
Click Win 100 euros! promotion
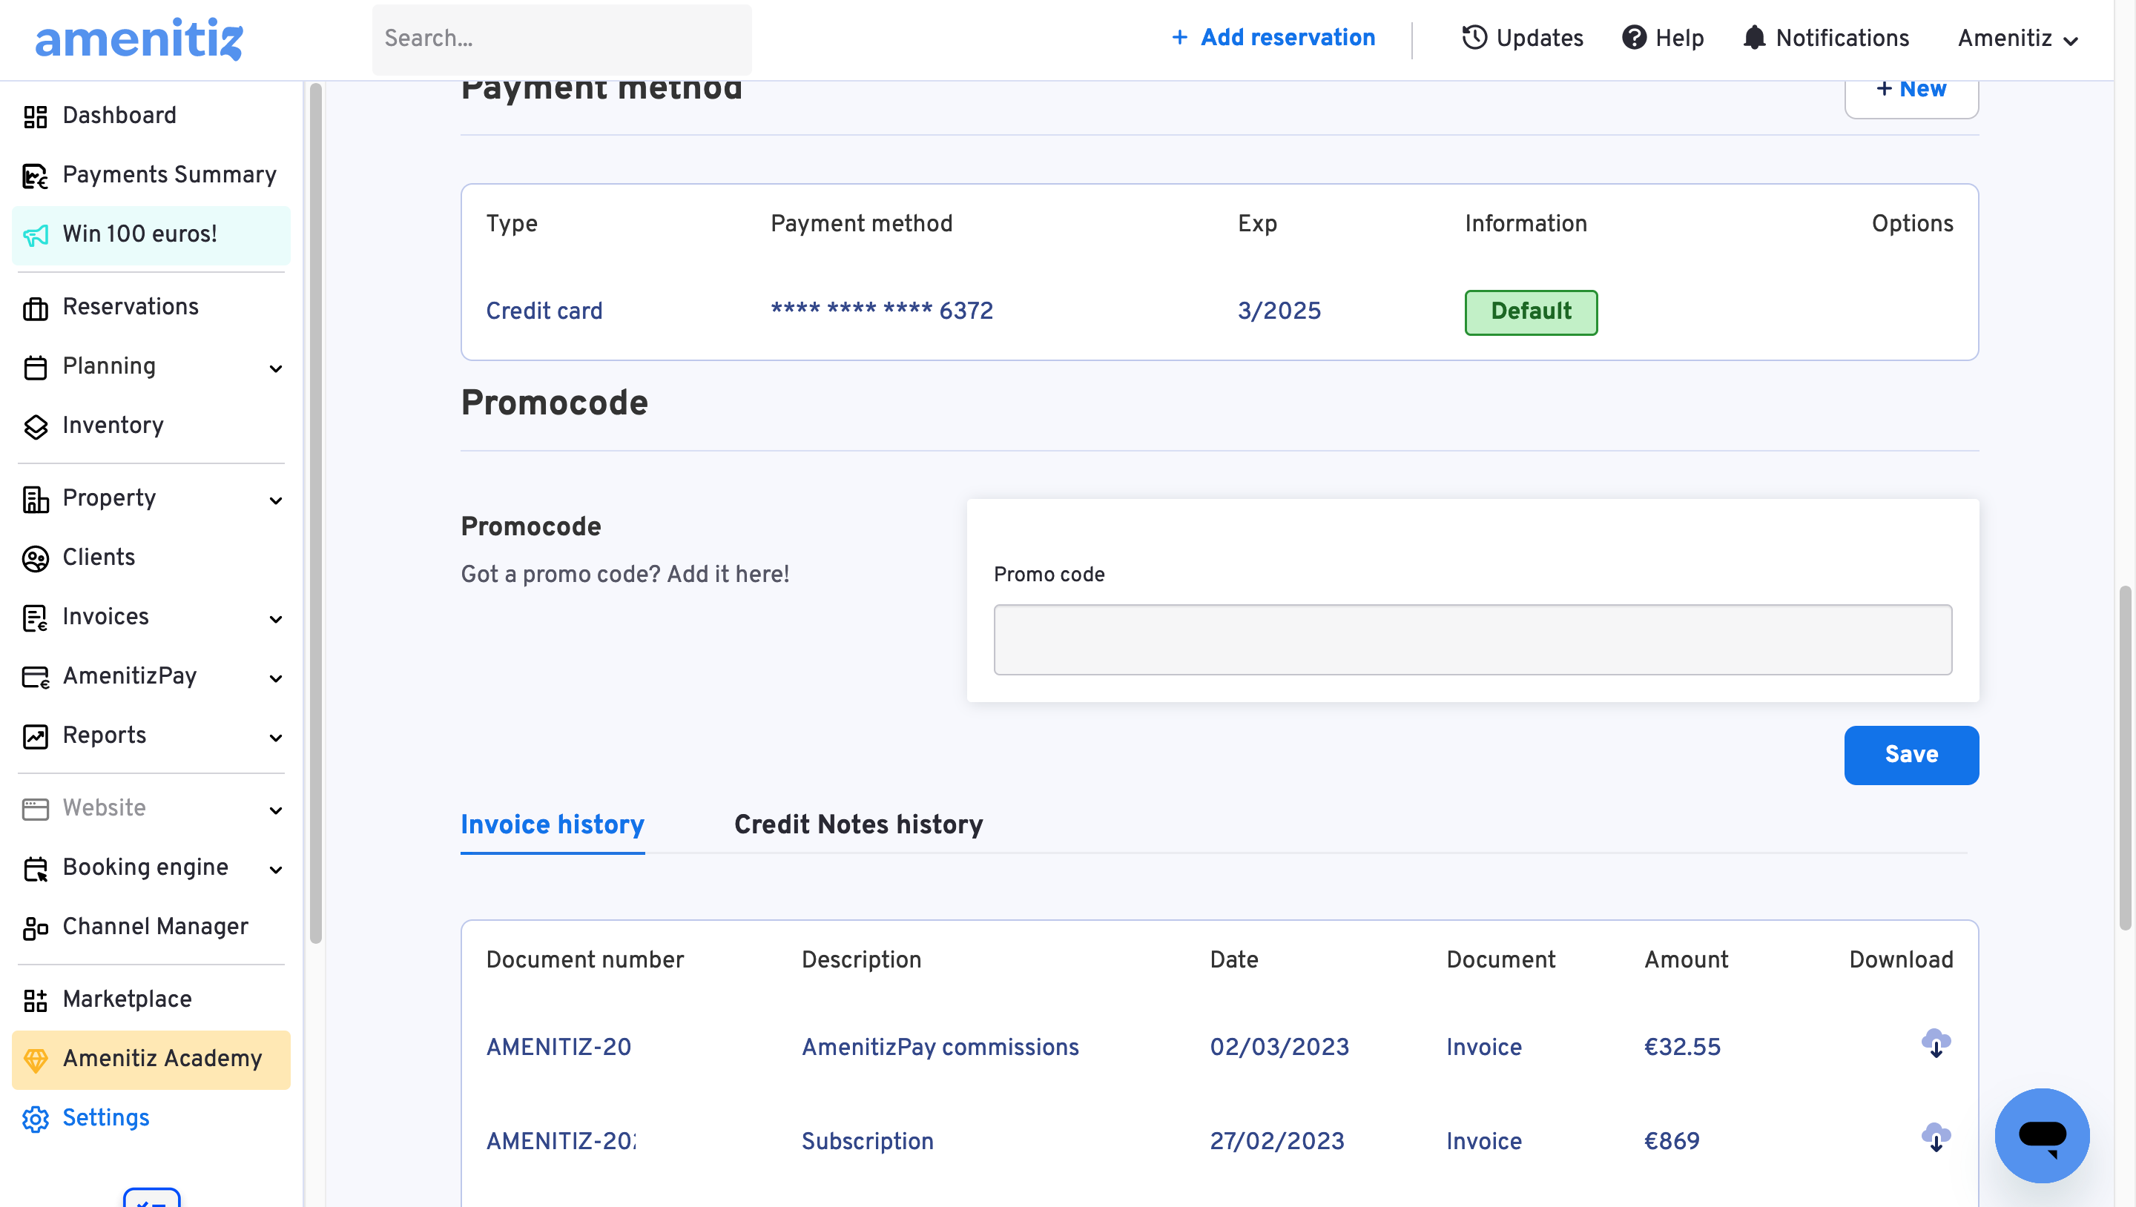click(152, 234)
